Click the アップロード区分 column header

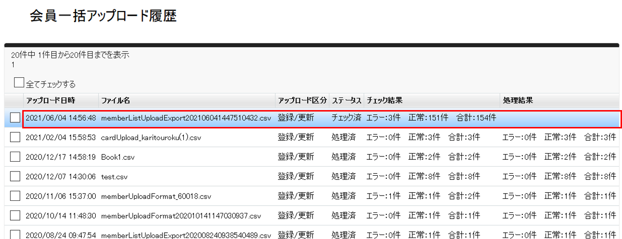[302, 100]
